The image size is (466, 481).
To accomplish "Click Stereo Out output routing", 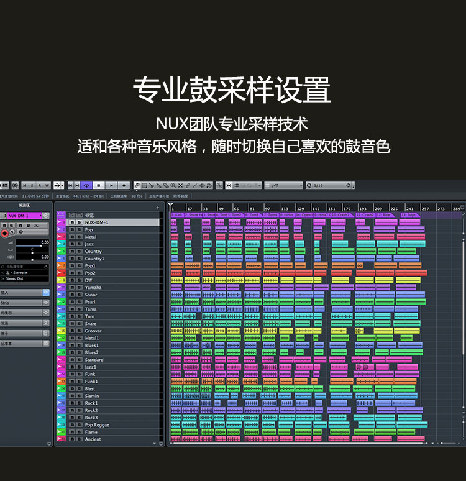I will pos(20,279).
